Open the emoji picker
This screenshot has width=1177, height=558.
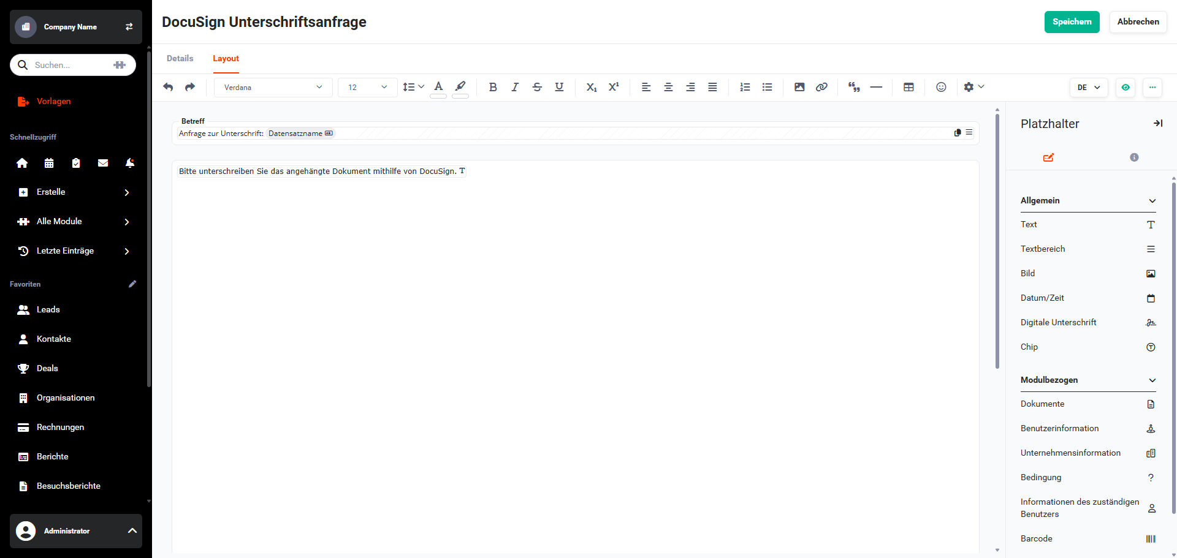click(x=941, y=87)
